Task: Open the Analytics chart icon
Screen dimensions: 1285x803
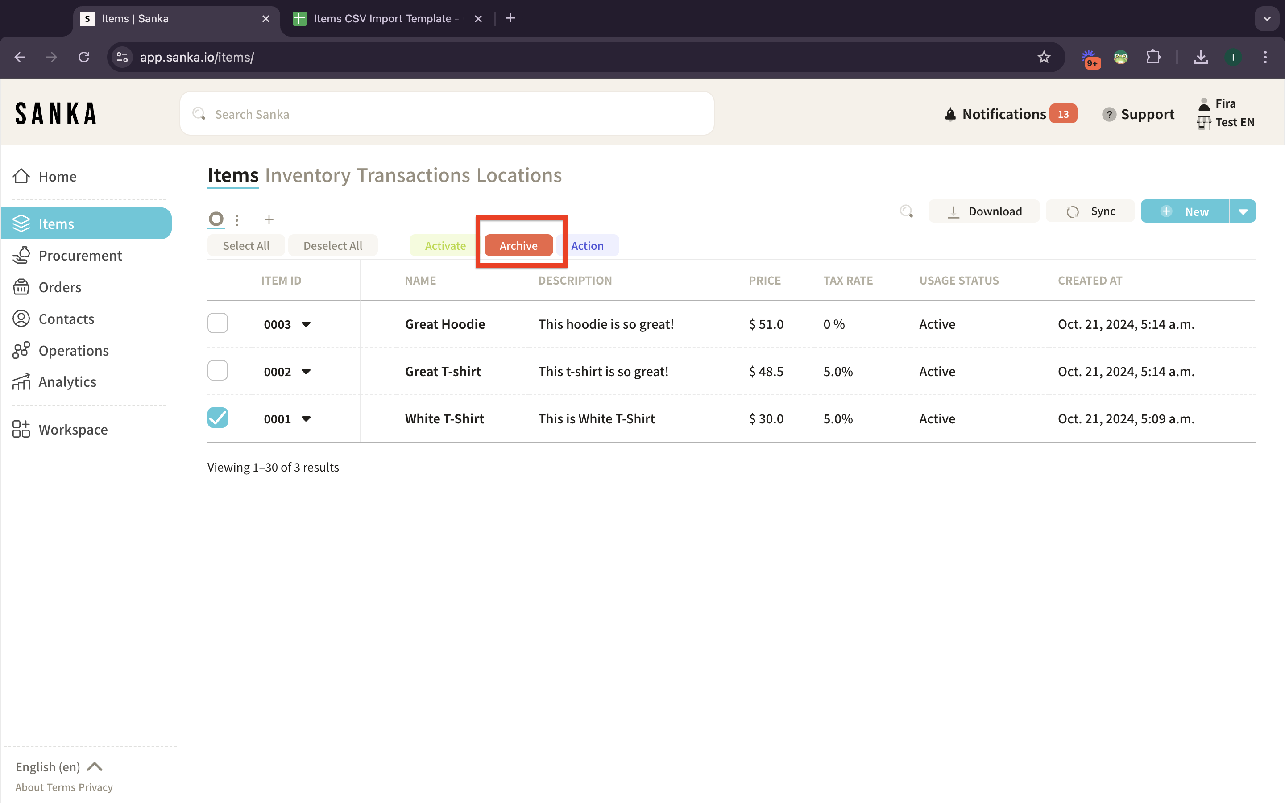Action: click(21, 382)
